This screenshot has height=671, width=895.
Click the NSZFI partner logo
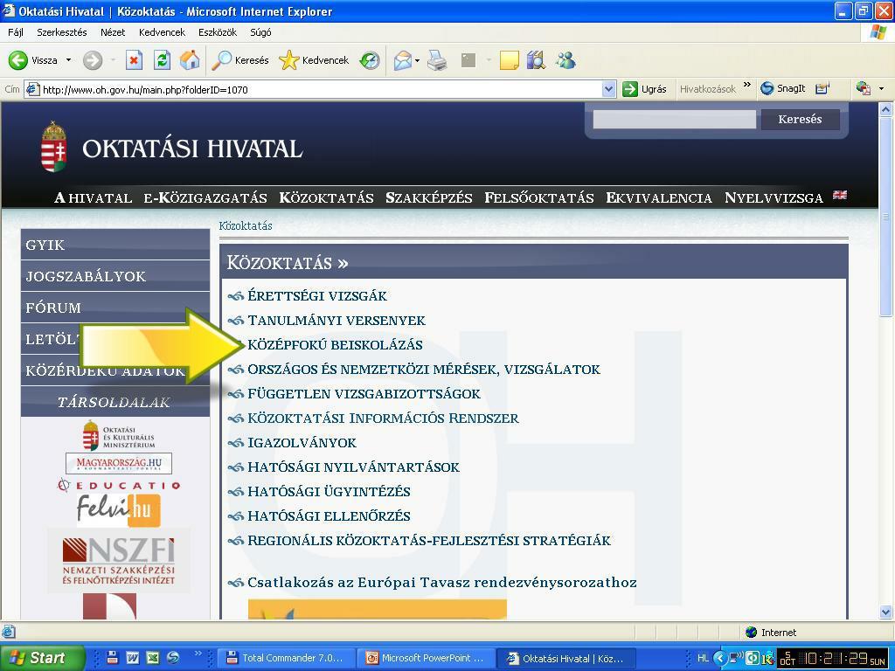[119, 561]
